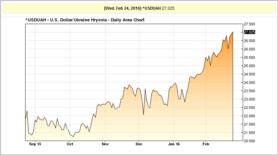
Task: Click the 'Jan 16' date label
Action: [x=174, y=144]
